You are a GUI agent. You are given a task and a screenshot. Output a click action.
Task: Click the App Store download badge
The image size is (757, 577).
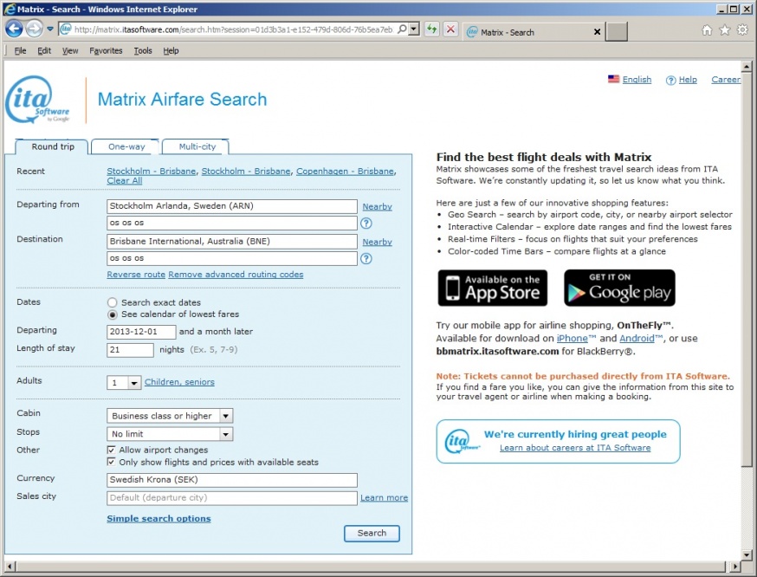tap(492, 288)
